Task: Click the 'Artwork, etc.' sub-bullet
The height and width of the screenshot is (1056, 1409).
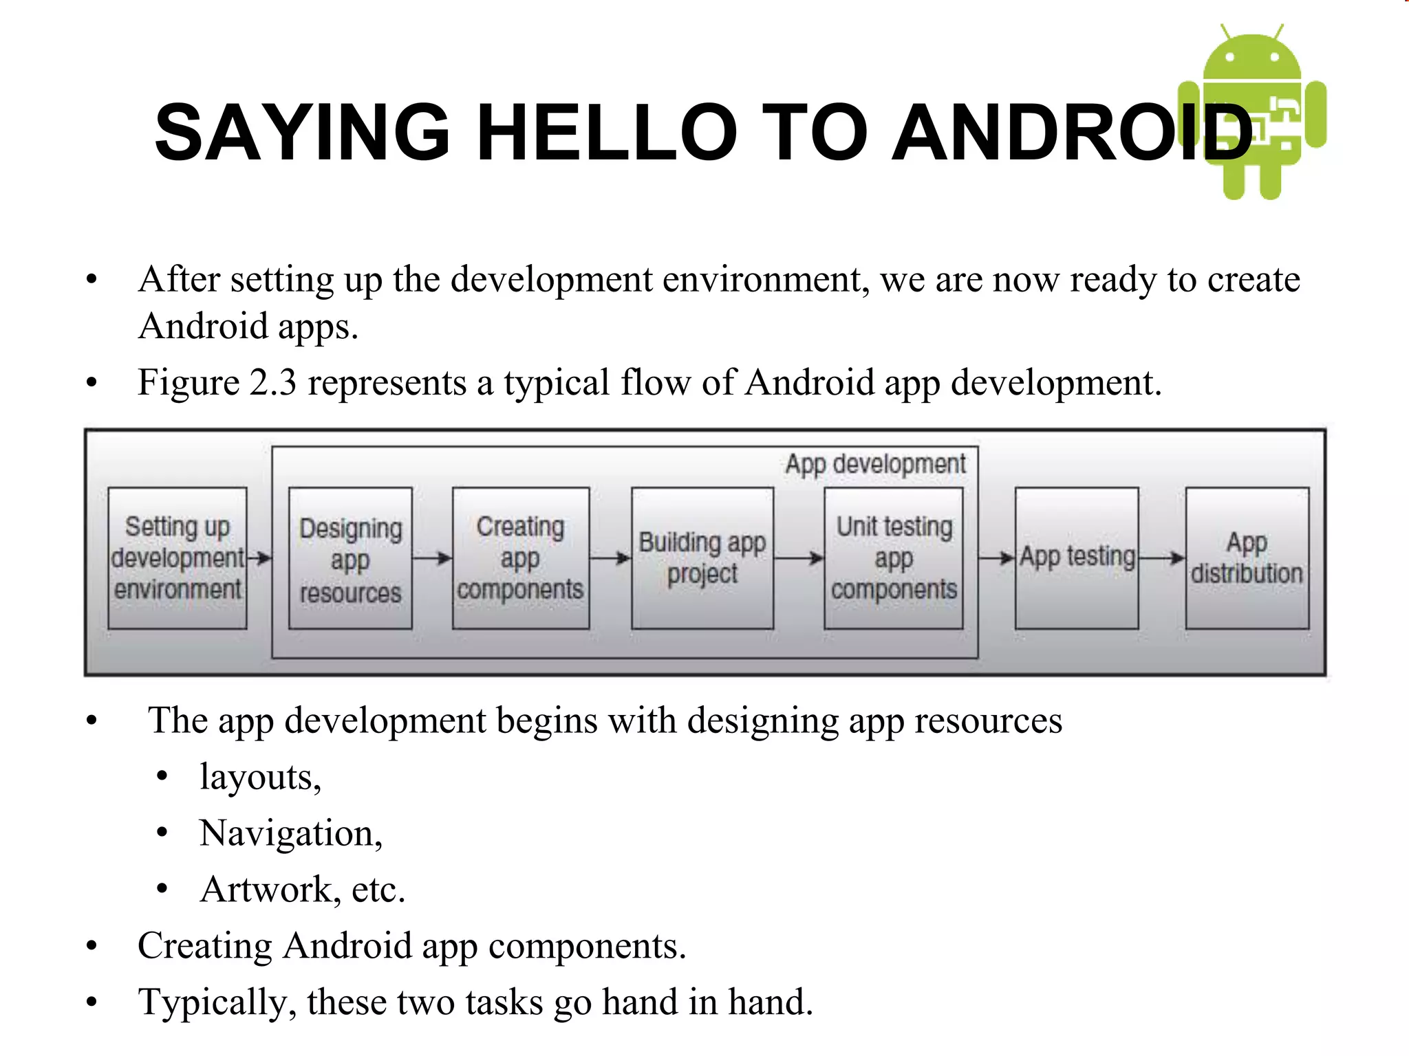Action: pos(303,890)
